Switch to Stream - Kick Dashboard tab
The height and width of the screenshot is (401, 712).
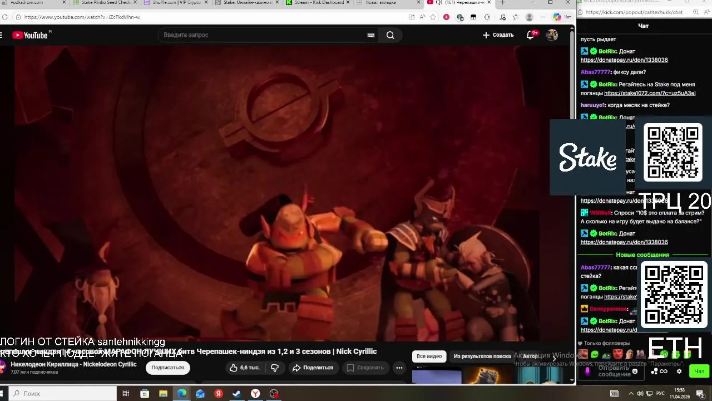click(x=318, y=3)
